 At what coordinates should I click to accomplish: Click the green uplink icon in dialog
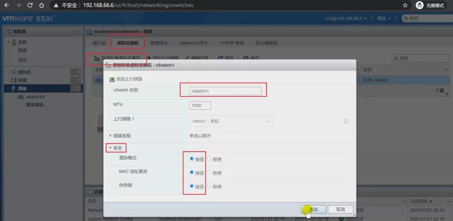[x=112, y=79]
